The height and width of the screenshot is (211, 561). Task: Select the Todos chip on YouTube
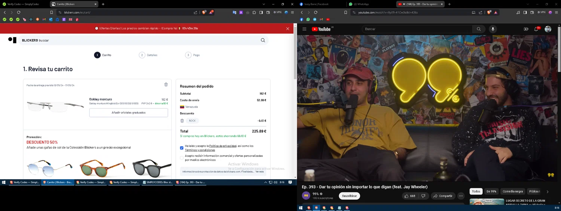pyautogui.click(x=476, y=191)
